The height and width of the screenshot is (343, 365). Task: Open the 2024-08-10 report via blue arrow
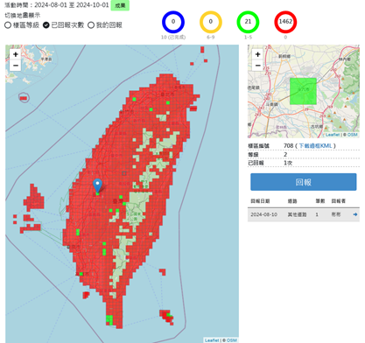coord(355,214)
